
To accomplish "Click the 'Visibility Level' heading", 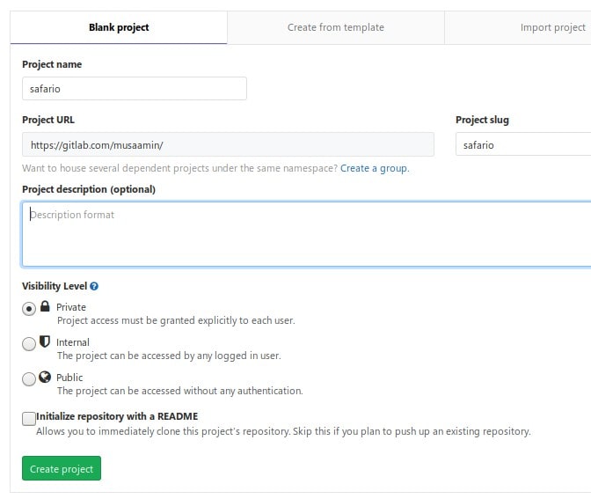I will click(55, 286).
